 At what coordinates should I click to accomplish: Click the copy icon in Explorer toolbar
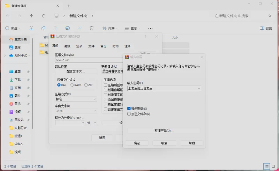(43, 28)
